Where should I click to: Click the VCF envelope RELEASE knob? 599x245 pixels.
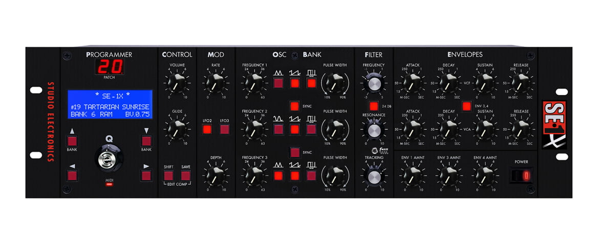(x=521, y=82)
